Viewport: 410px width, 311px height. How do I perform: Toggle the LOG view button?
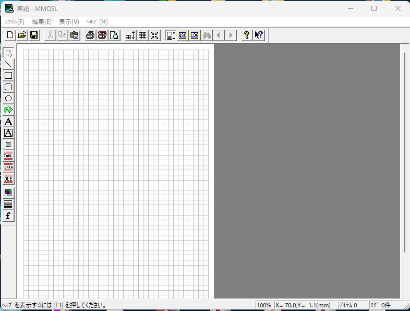[195, 35]
